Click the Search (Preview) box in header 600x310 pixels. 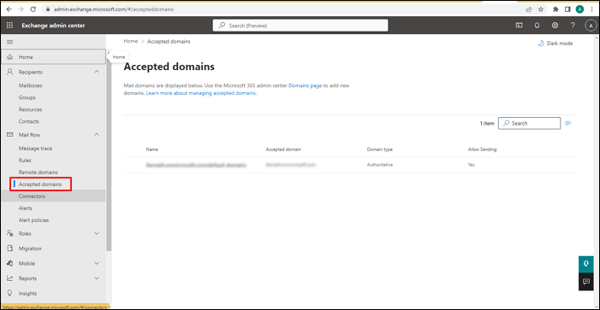click(300, 26)
